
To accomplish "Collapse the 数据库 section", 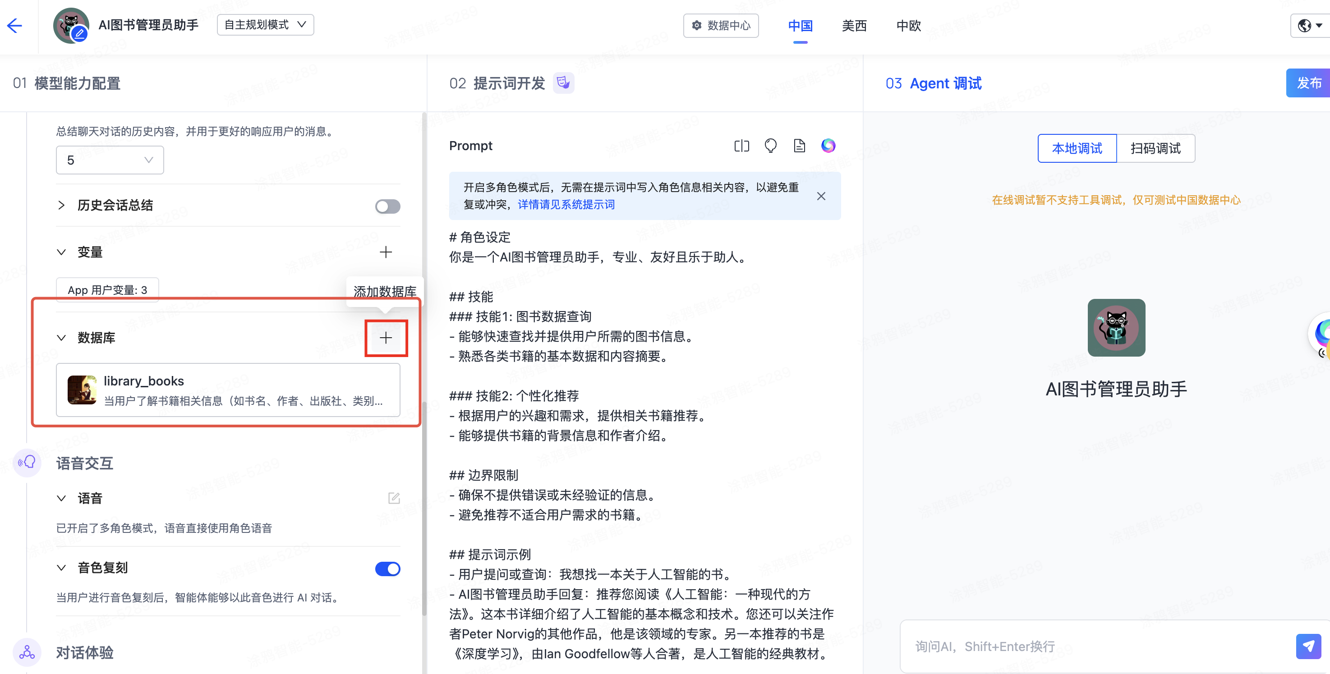I will click(61, 338).
